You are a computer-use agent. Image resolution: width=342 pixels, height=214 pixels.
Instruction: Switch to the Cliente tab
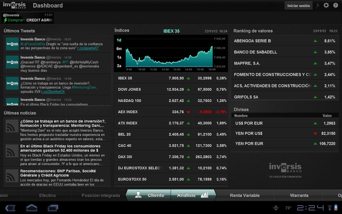[149, 195]
